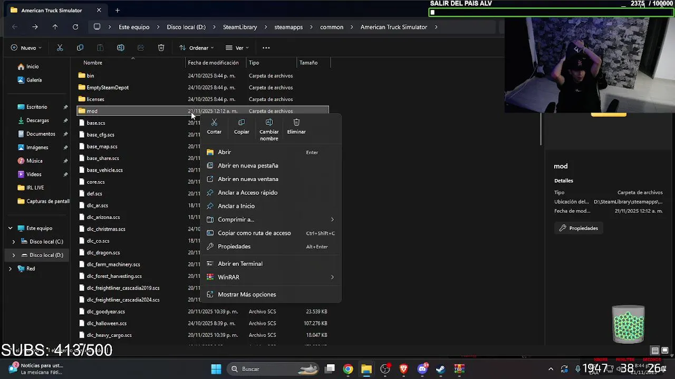675x379 pixels.
Task: Show hidden system tray icons
Action: tap(551, 369)
